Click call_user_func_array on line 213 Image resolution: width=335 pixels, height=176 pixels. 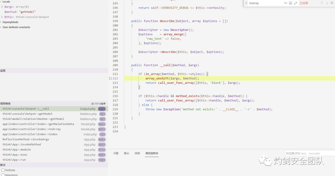(x=176, y=83)
